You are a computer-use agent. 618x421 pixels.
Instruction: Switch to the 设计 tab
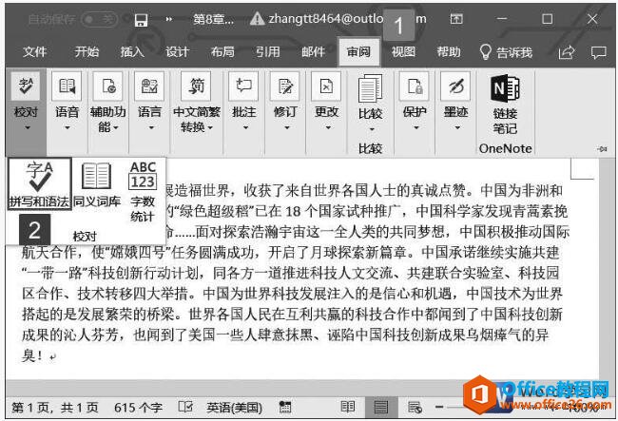pos(177,51)
